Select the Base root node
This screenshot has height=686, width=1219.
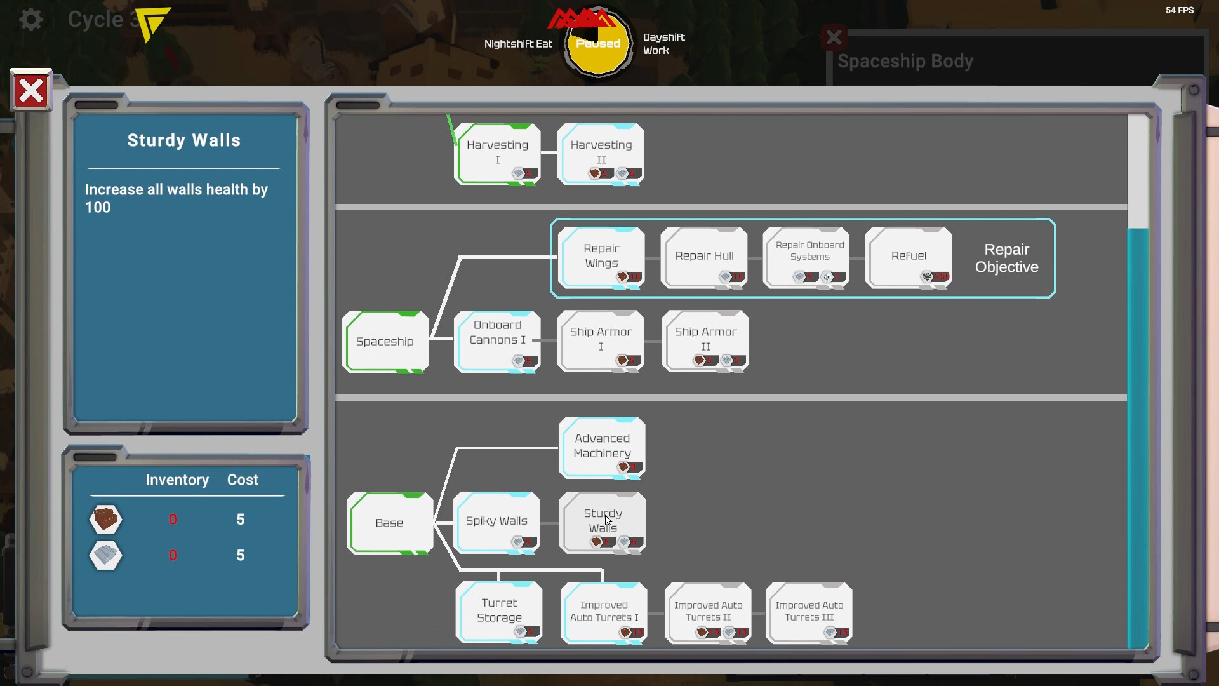pyautogui.click(x=389, y=523)
